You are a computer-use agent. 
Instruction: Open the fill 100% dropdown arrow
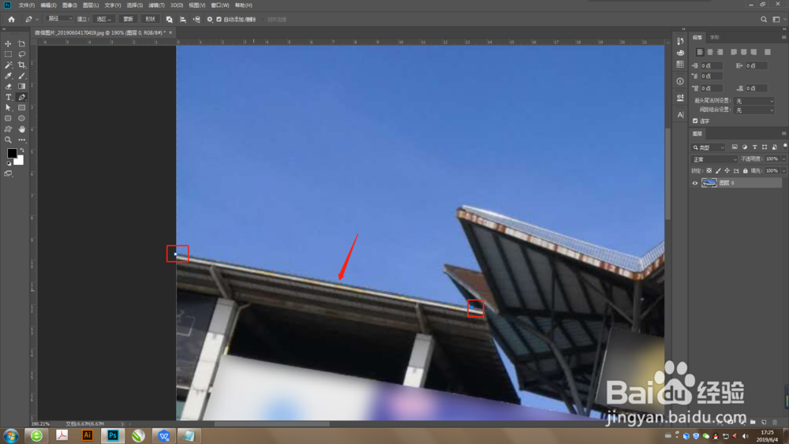click(x=783, y=171)
